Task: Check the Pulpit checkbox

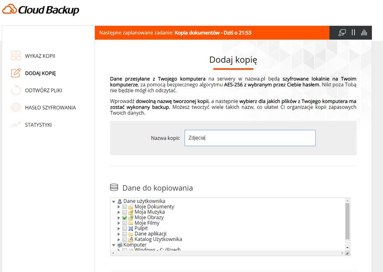Action: coord(124,228)
